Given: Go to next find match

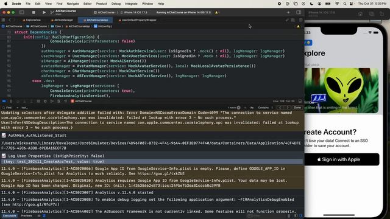Looking at the screenshot, I should click(287, 108).
